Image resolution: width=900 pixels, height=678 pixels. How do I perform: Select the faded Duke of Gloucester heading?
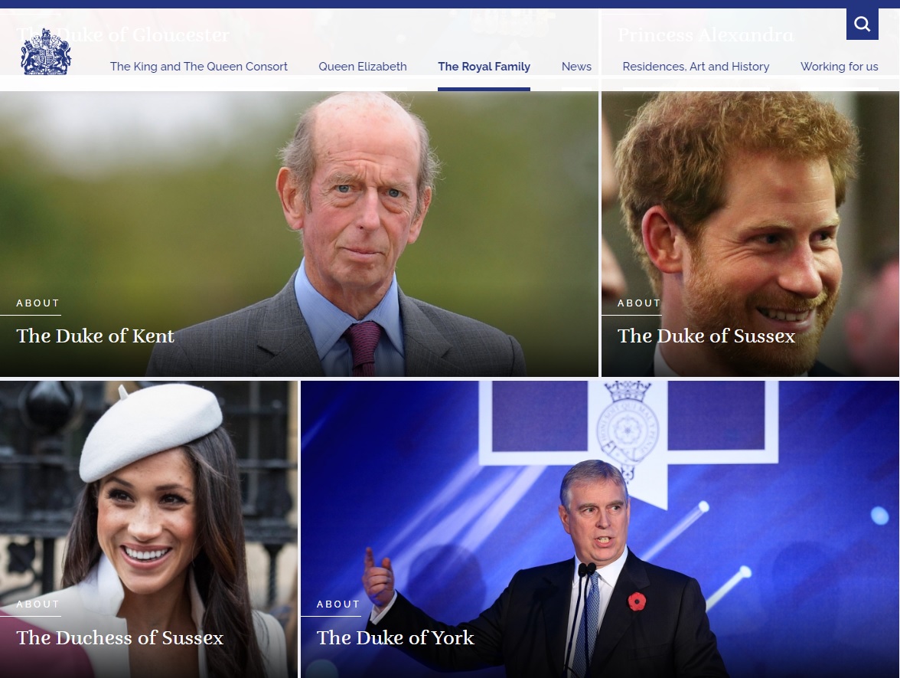click(x=122, y=35)
